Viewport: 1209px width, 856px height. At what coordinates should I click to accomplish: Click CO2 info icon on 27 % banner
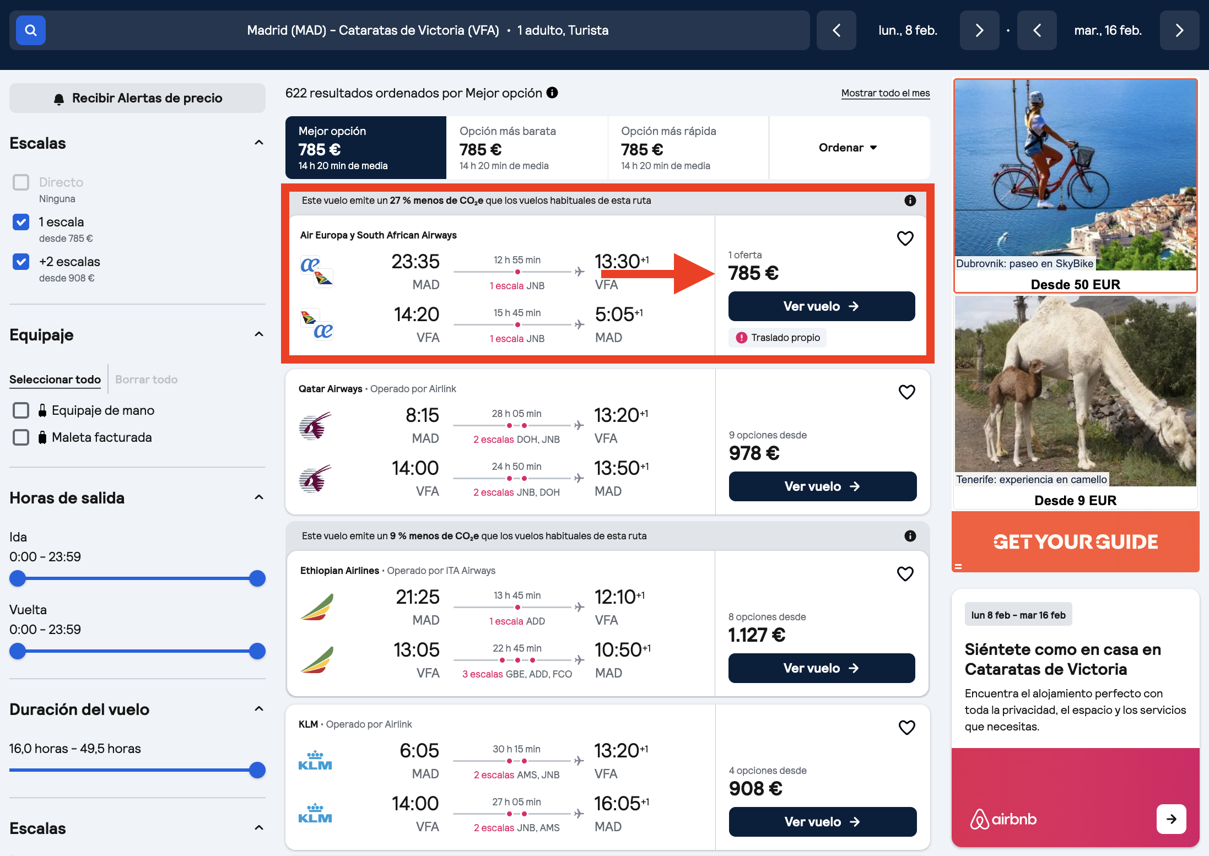tap(910, 201)
